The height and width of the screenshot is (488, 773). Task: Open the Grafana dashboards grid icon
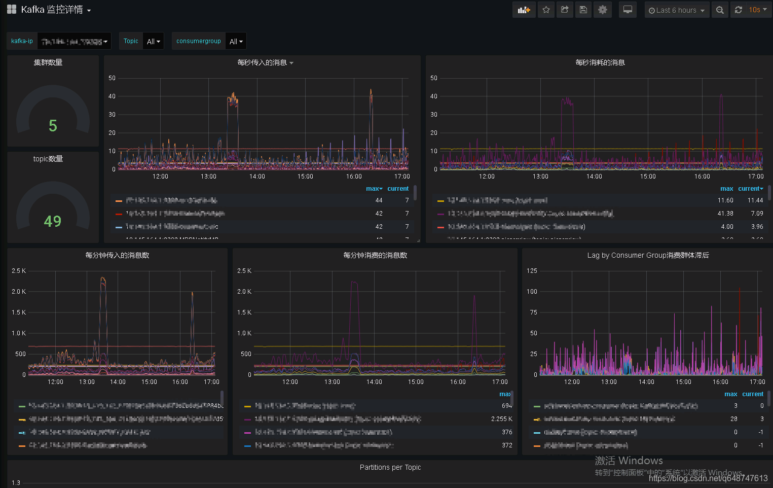click(11, 9)
